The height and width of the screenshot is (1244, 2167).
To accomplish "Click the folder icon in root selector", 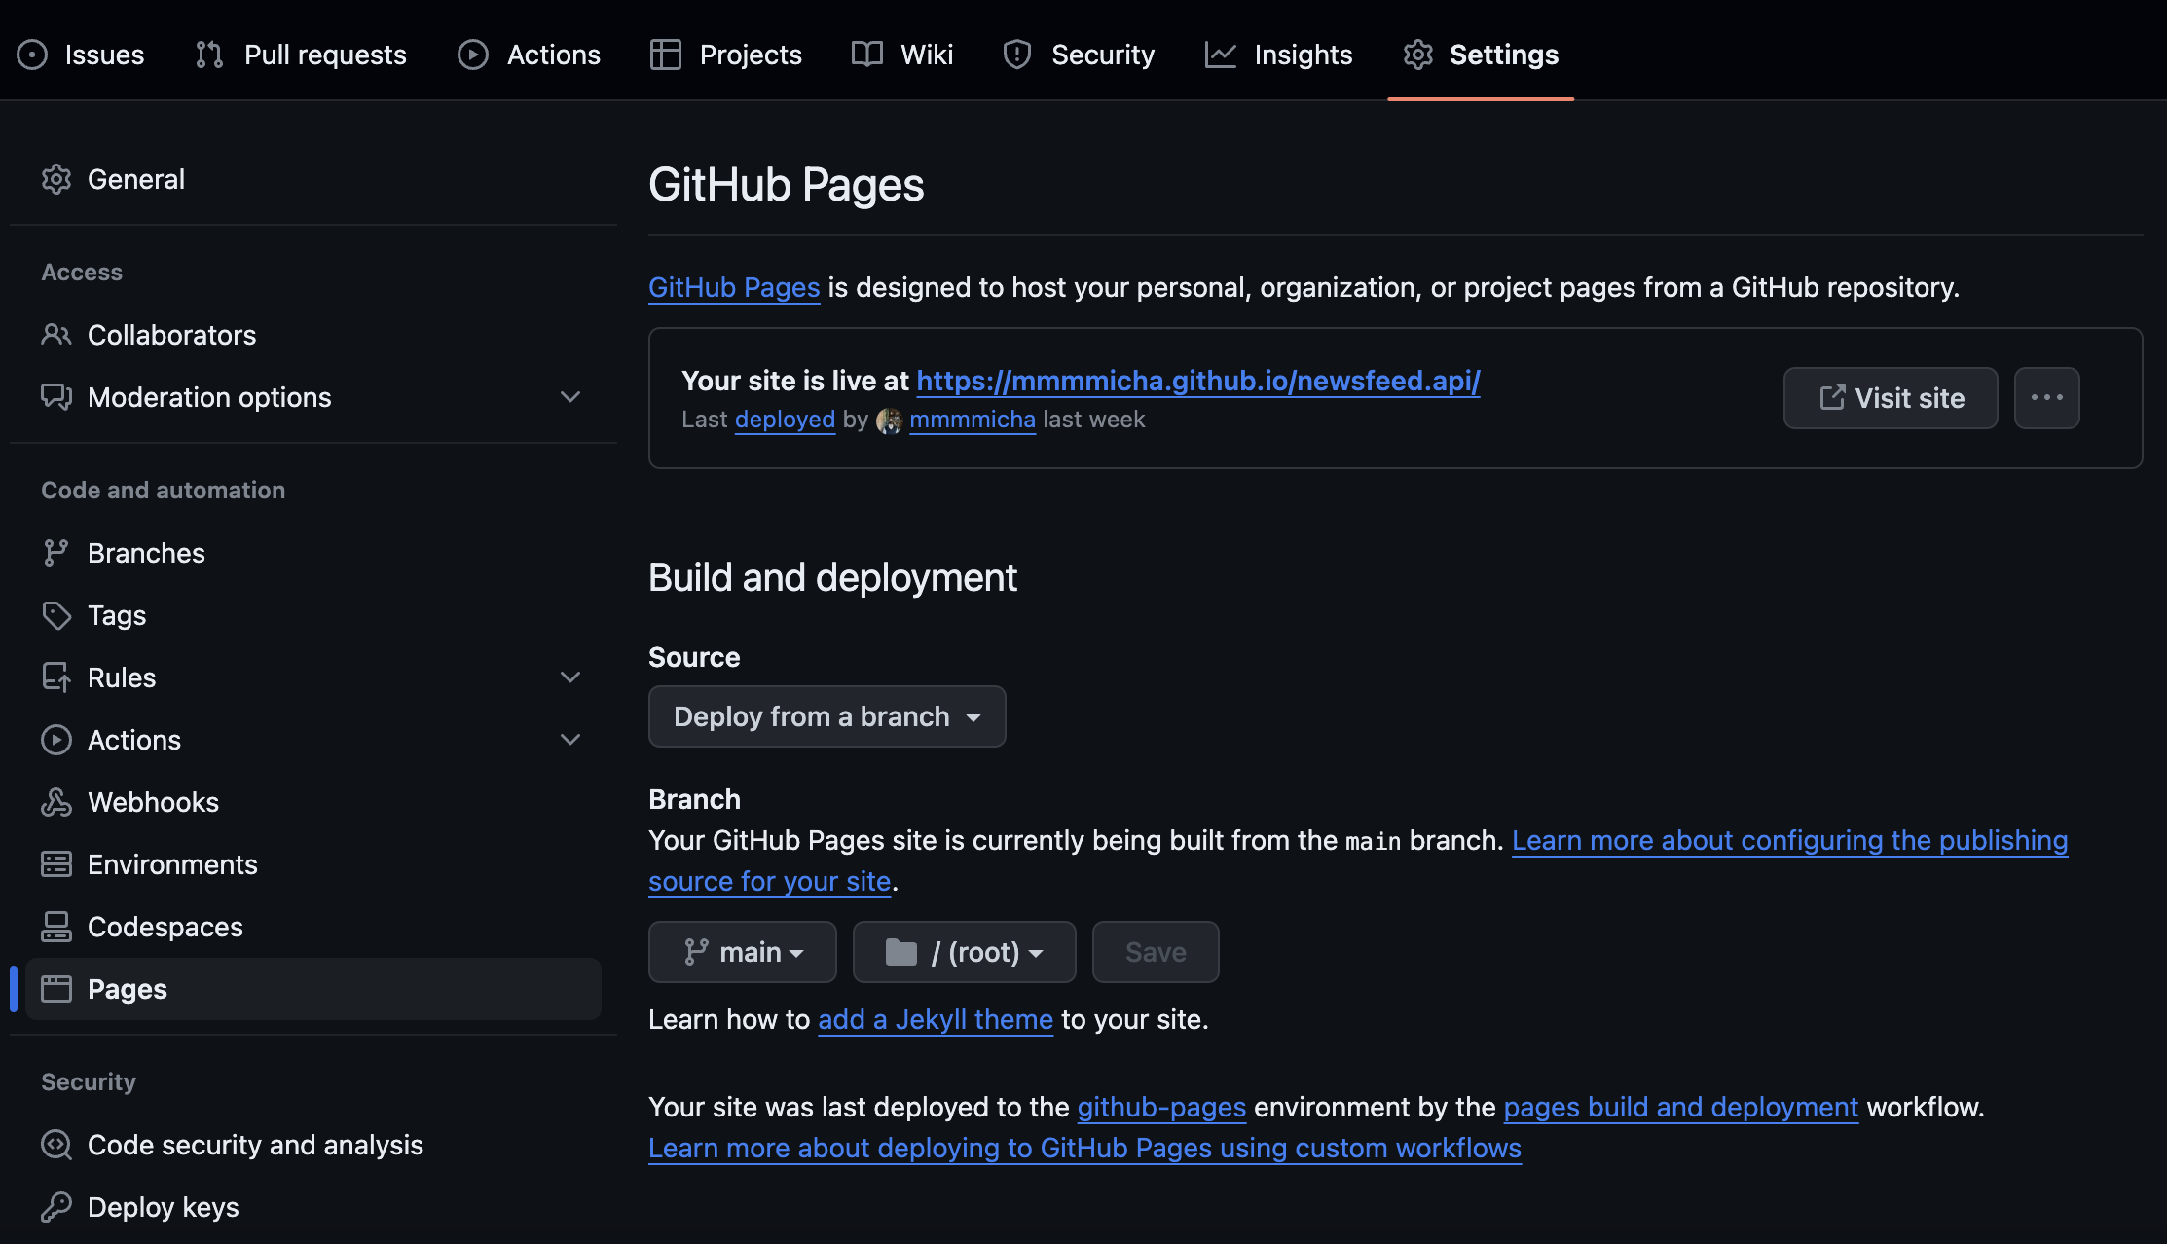I will (x=901, y=952).
